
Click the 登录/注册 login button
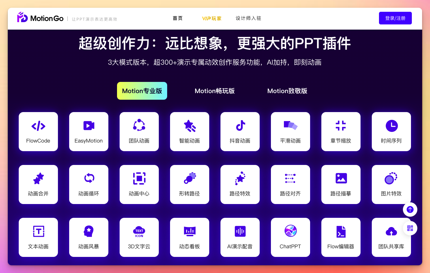click(395, 18)
